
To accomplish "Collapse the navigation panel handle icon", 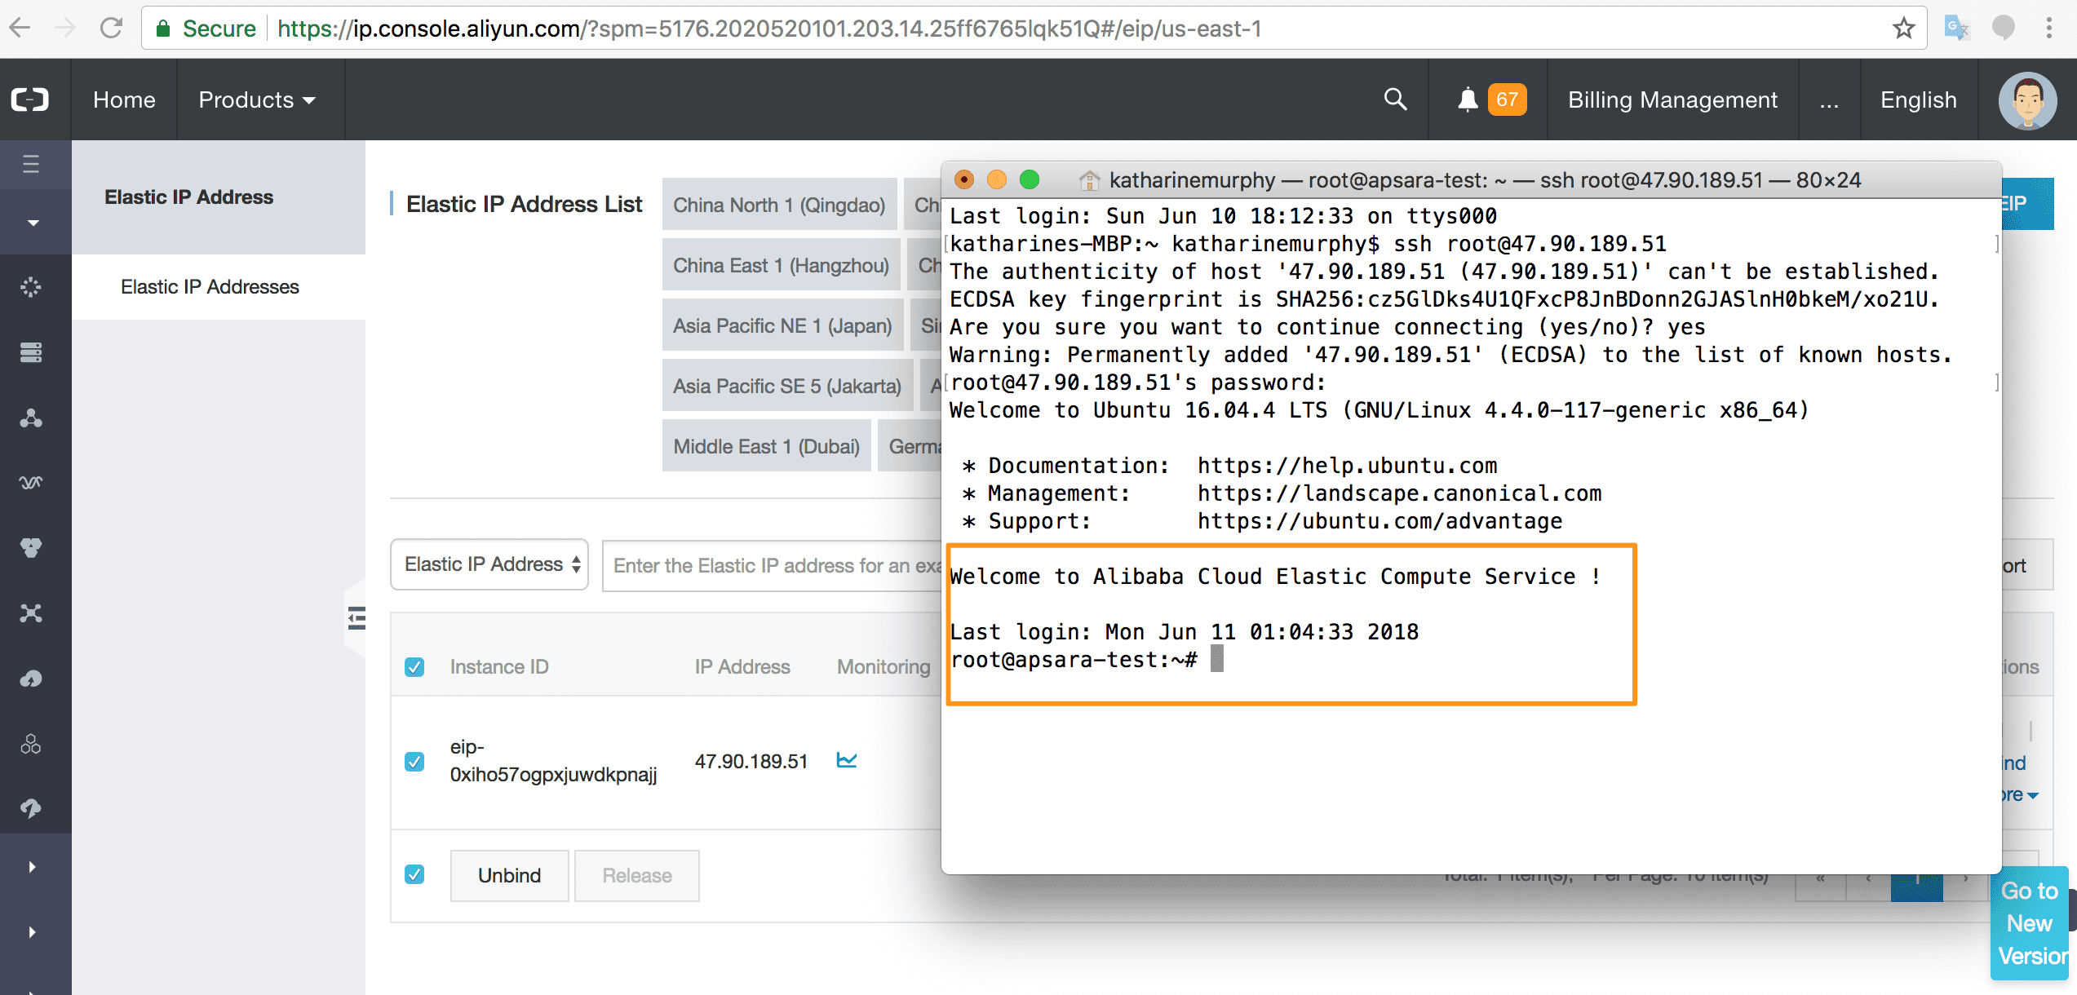I will (x=356, y=618).
